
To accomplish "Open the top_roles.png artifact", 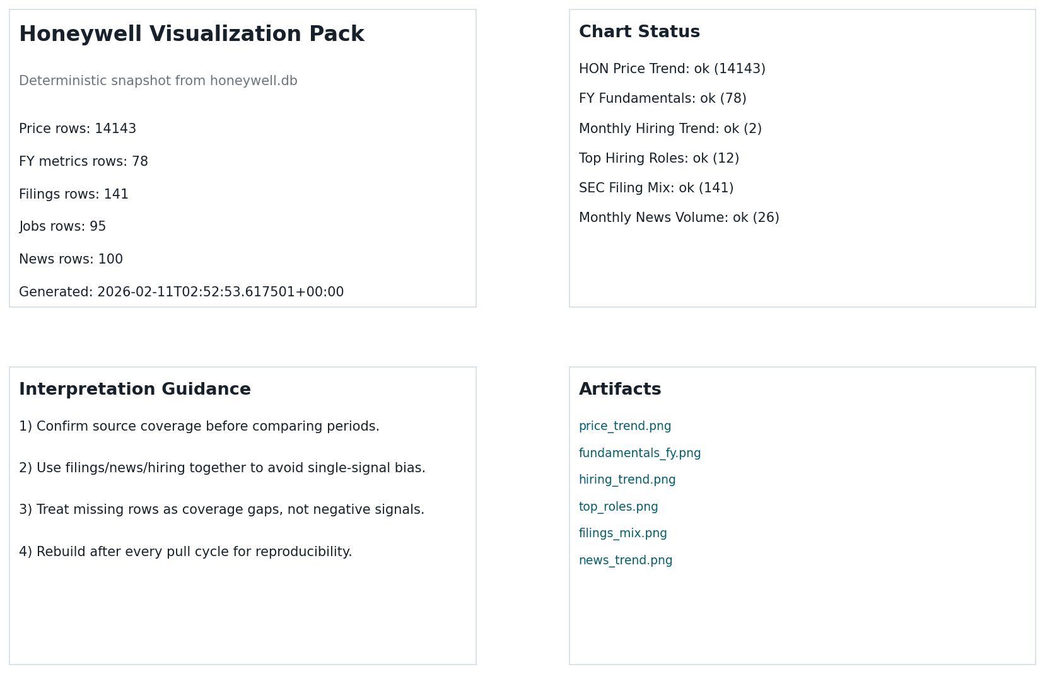I will click(x=618, y=507).
